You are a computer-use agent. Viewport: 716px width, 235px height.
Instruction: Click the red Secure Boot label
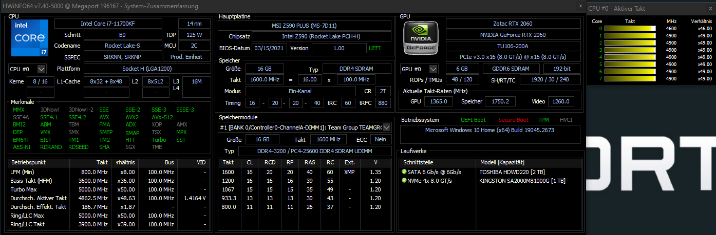click(514, 120)
